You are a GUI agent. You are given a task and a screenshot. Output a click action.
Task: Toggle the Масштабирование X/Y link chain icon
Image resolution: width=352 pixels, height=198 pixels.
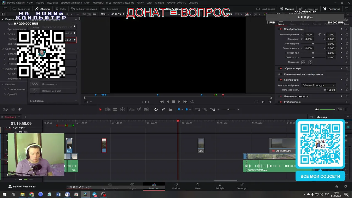coord(320,35)
